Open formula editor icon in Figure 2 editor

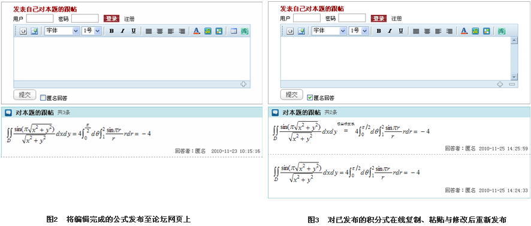(207, 31)
